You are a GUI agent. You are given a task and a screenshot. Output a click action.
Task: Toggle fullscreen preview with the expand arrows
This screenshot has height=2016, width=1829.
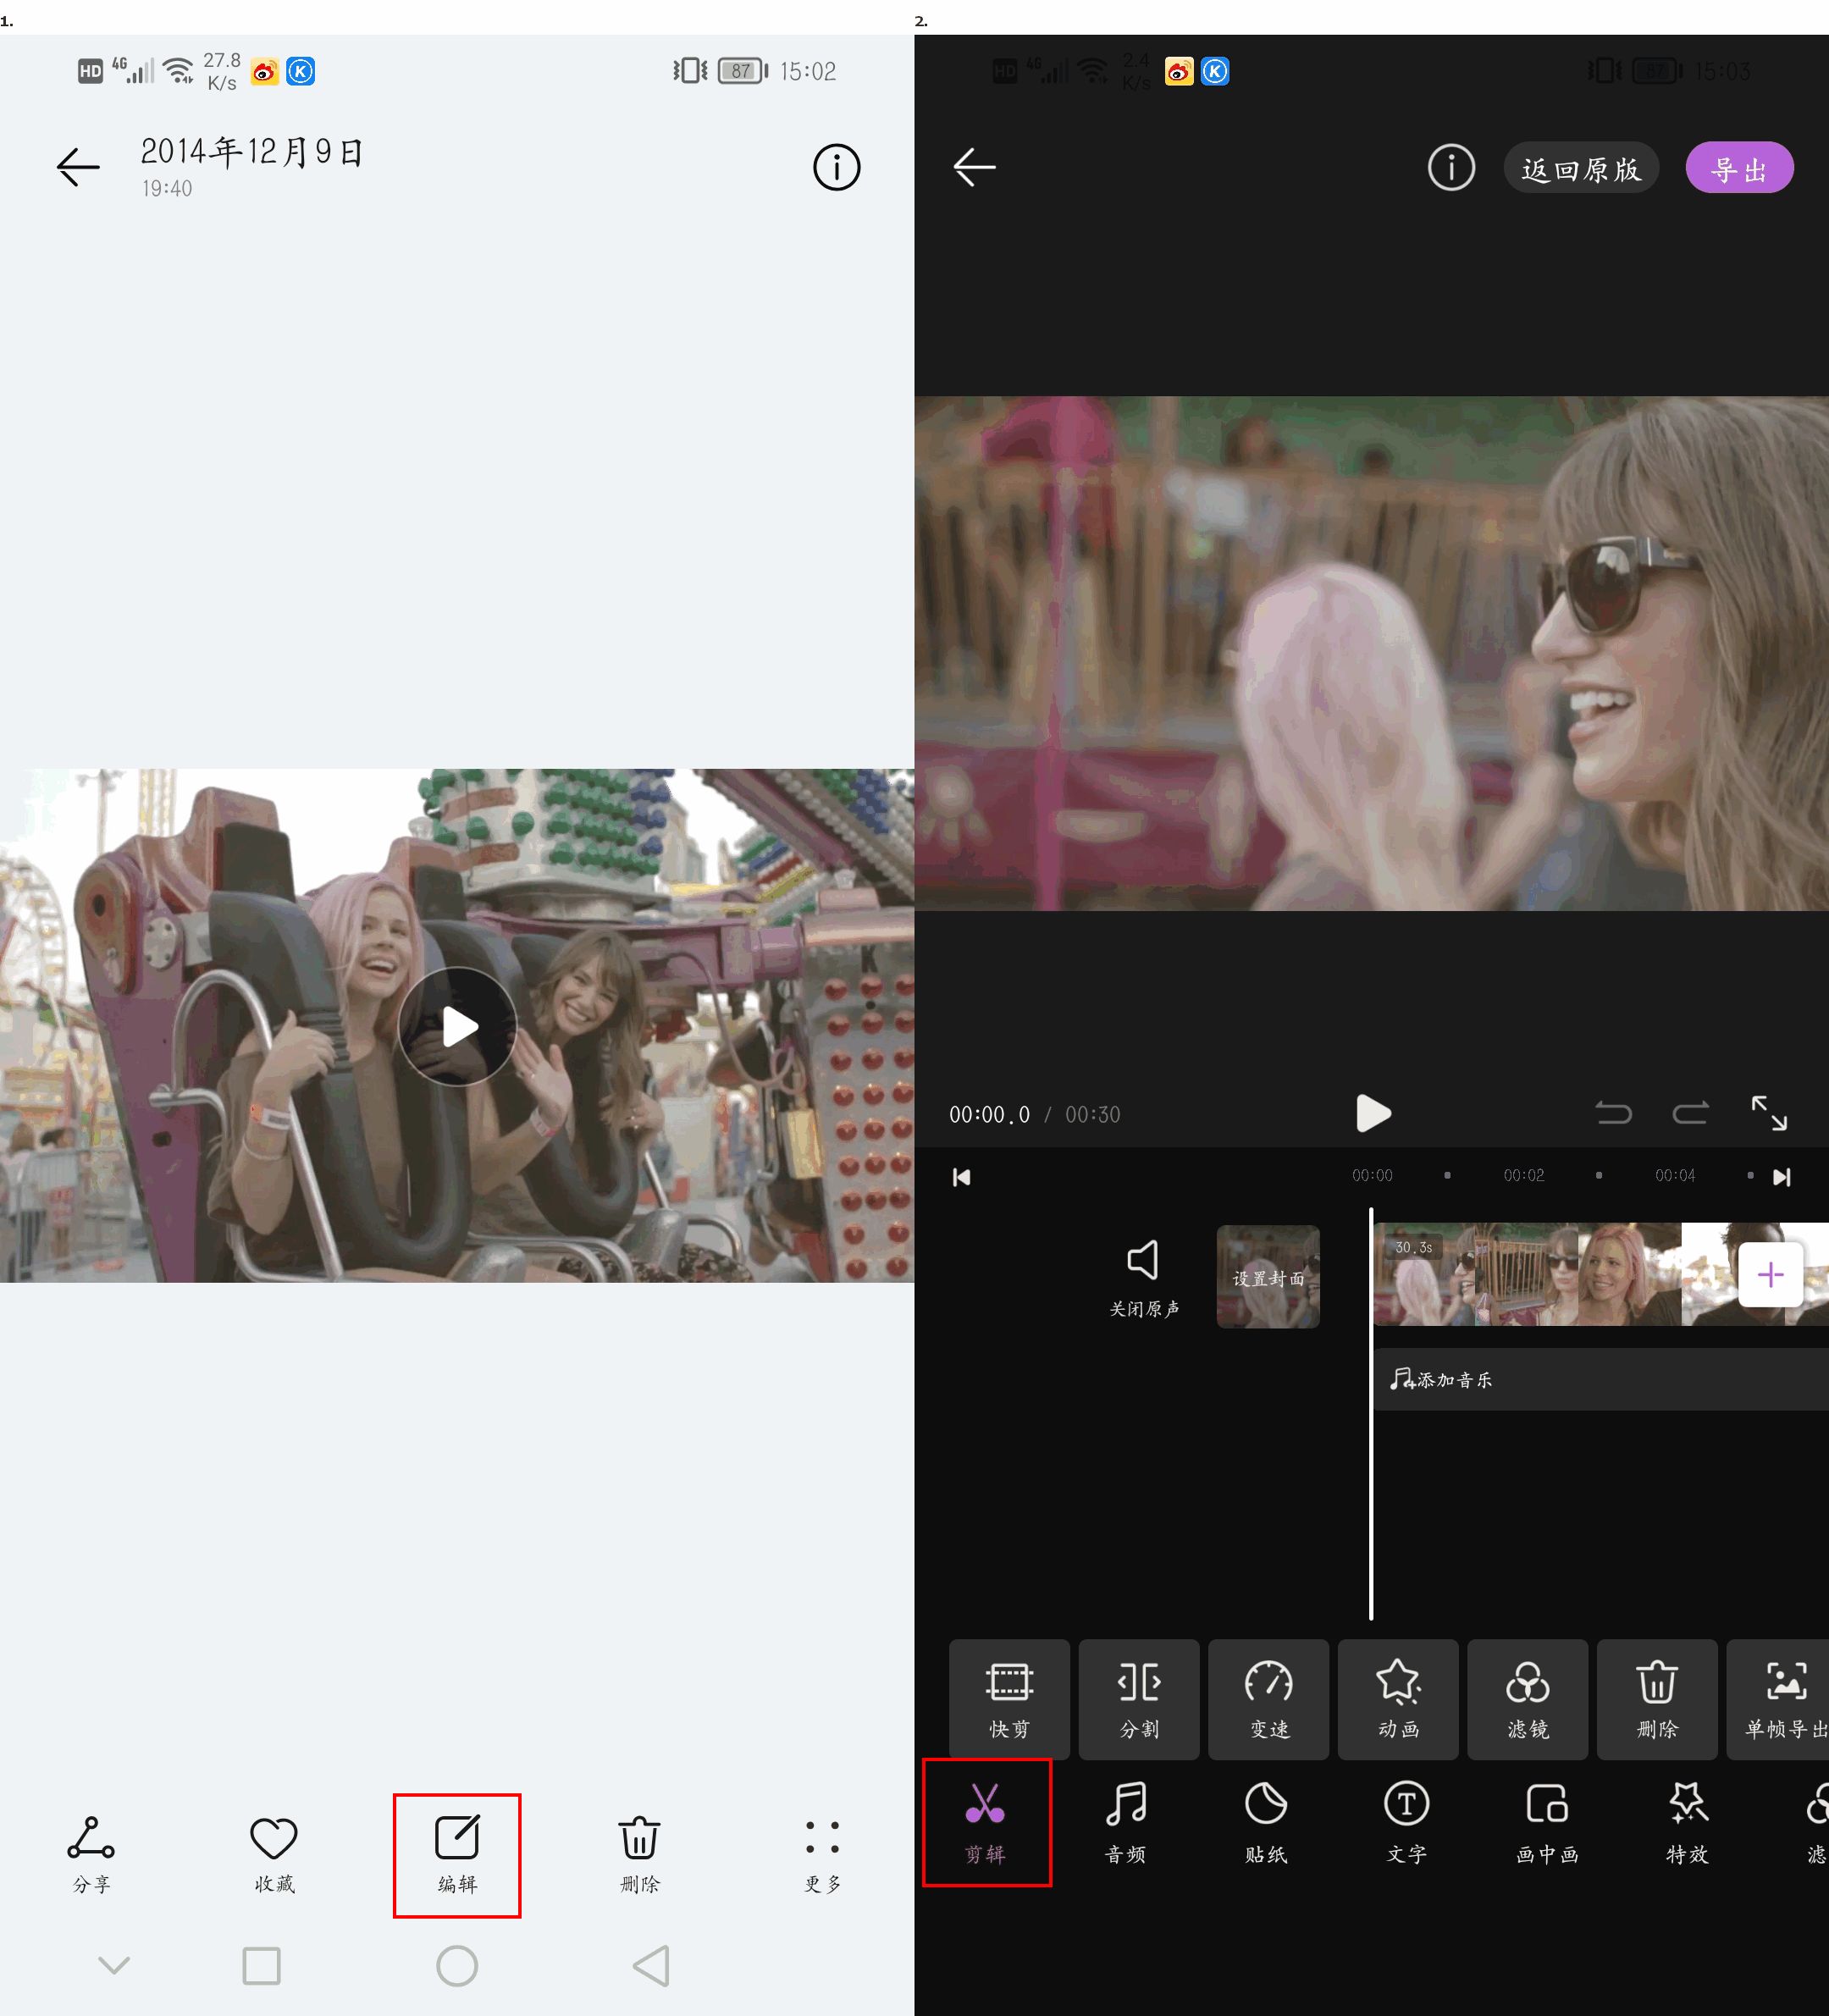click(1768, 1113)
